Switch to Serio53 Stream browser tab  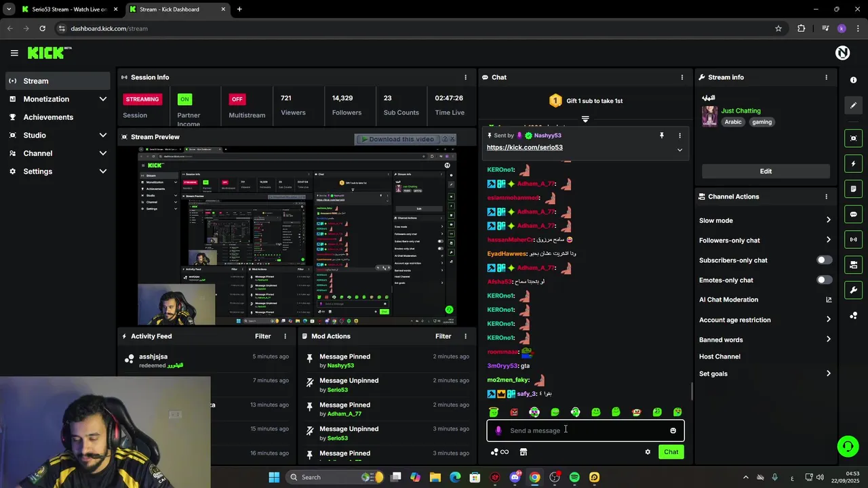tap(69, 9)
